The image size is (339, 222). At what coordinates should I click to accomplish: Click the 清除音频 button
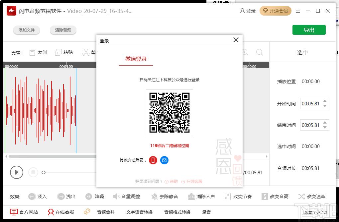(63, 30)
